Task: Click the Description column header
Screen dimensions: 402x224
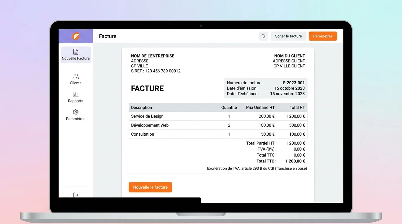Action: (141, 107)
